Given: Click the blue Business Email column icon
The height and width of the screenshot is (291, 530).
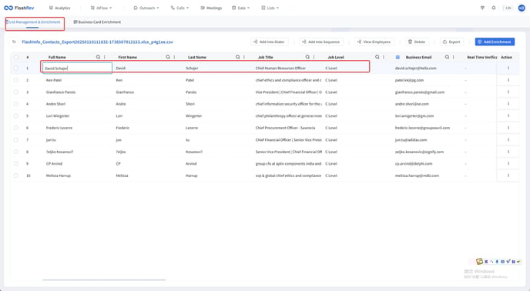Looking at the screenshot, I should [397, 57].
